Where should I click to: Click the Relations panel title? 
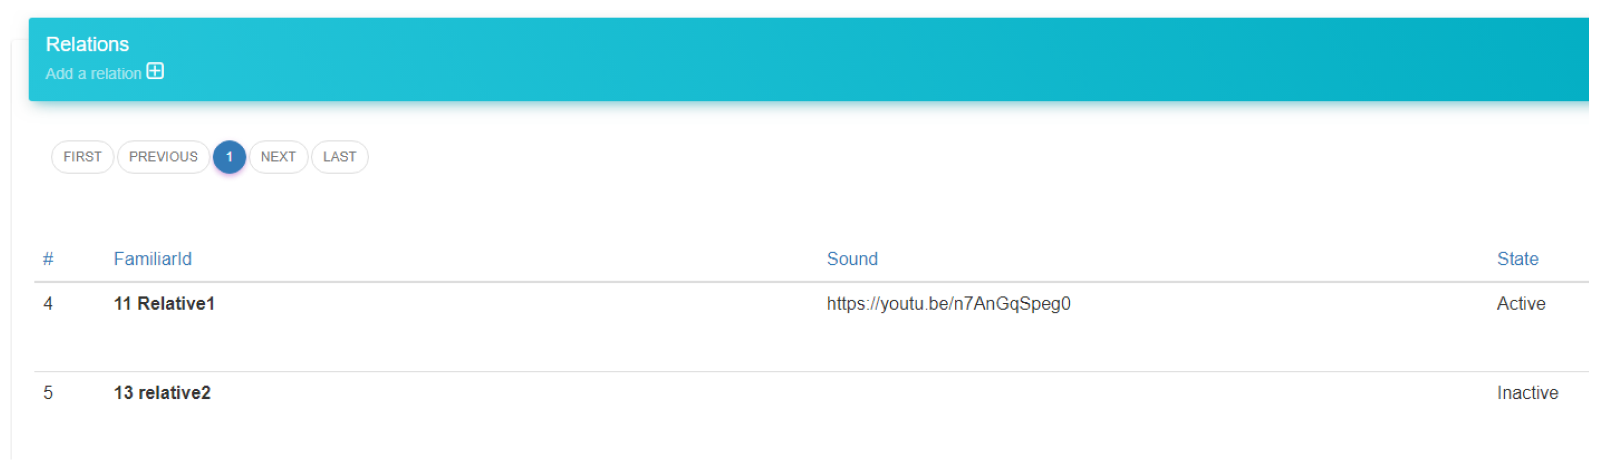(x=87, y=44)
